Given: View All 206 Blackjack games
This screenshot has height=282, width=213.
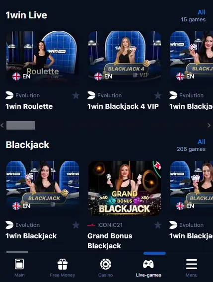Looking at the screenshot, I should coord(191,145).
